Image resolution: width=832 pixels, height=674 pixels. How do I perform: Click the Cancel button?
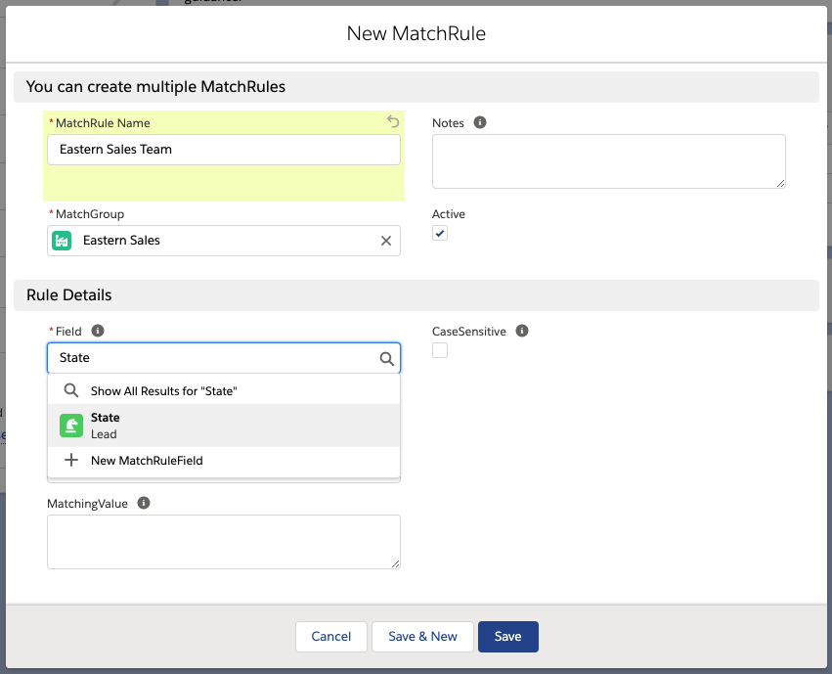pos(331,636)
